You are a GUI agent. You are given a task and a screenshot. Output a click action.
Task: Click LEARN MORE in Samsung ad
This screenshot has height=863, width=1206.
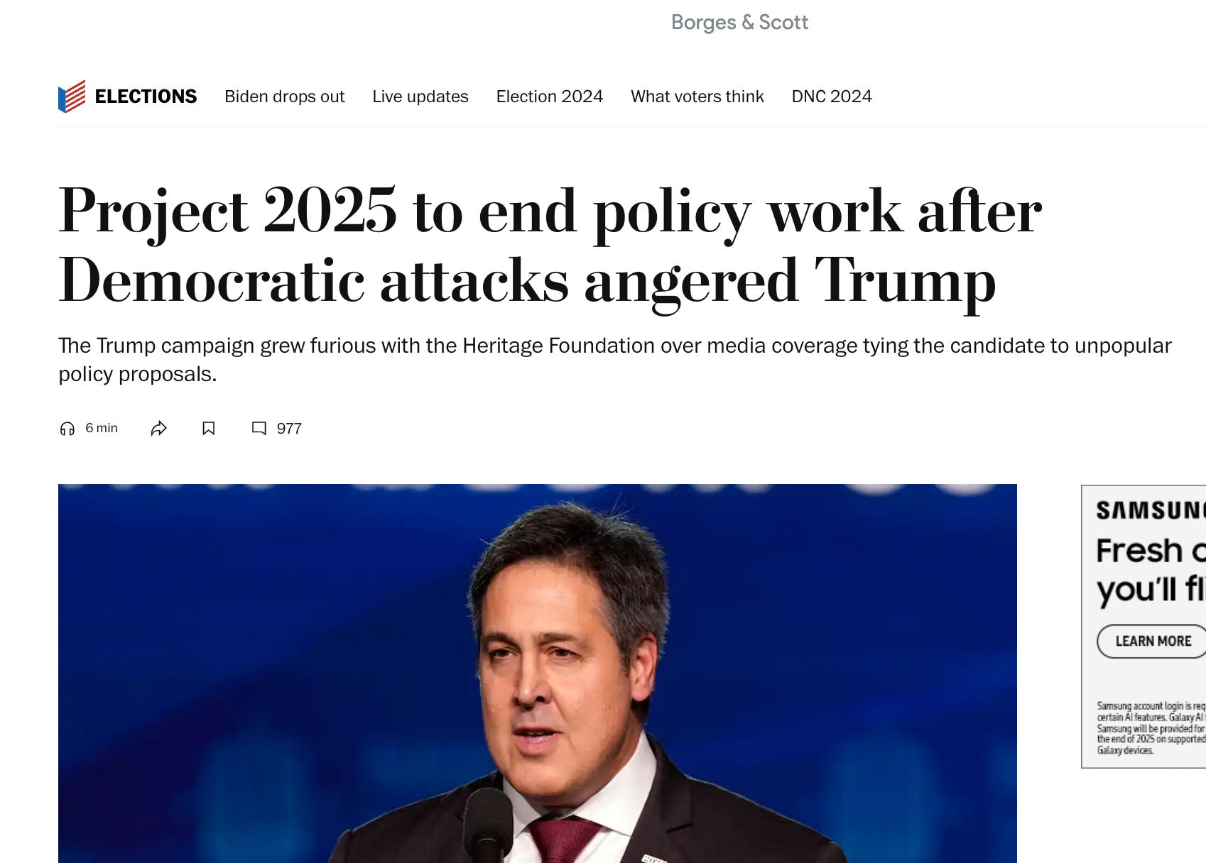coord(1151,641)
